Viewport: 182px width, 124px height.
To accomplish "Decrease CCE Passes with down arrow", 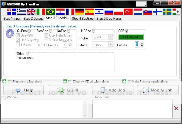I will 142,46.
